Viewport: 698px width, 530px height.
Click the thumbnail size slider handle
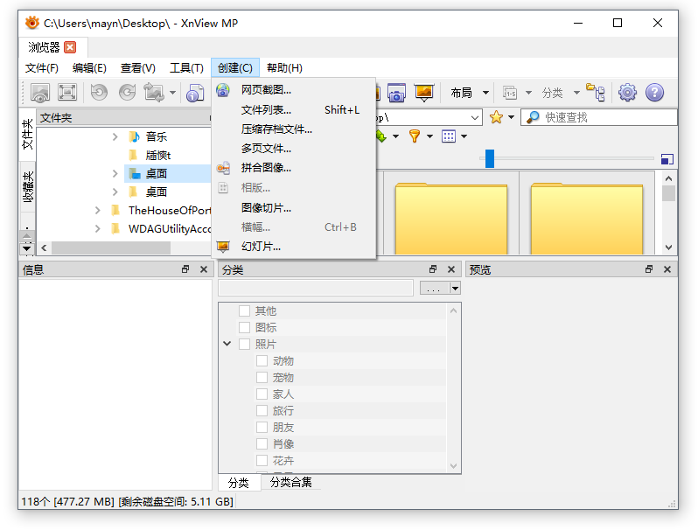[x=490, y=158]
